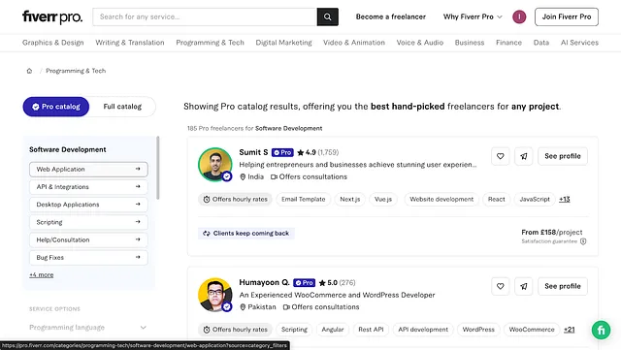Show +4 more software development categories

(x=41, y=274)
